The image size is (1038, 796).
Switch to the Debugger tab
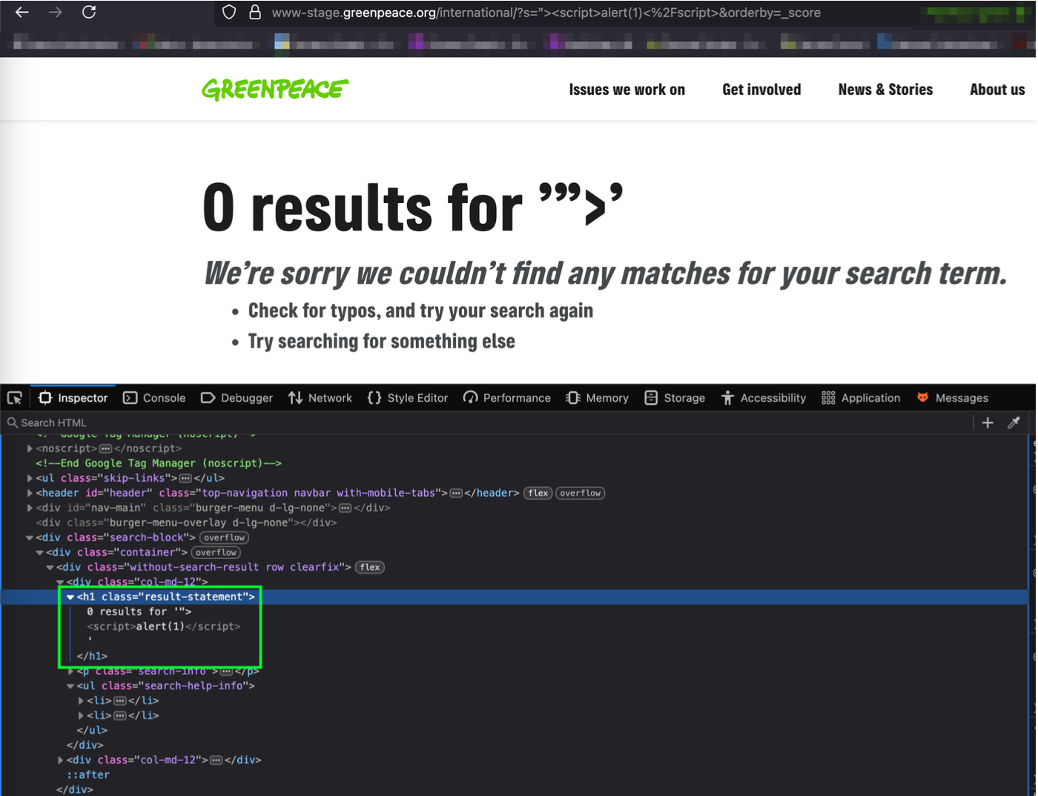[237, 398]
